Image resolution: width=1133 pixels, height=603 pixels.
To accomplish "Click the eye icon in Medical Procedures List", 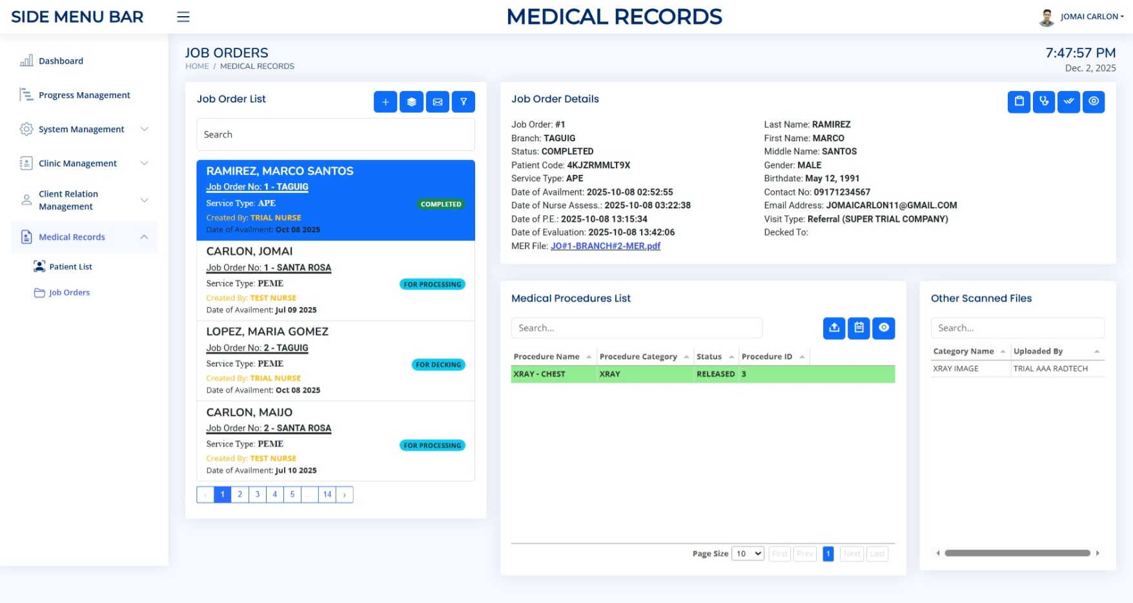I will coord(883,328).
